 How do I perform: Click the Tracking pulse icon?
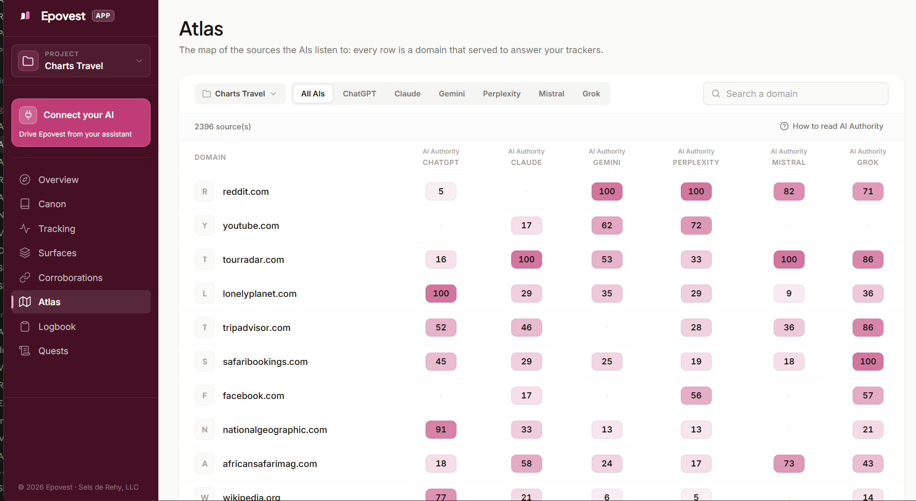pyautogui.click(x=25, y=228)
